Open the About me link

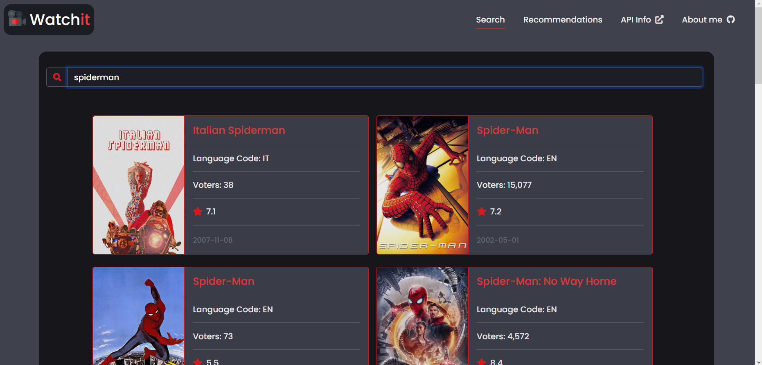tap(708, 20)
